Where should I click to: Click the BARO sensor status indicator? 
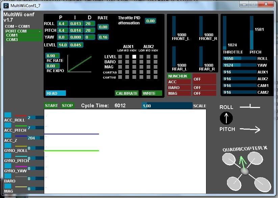click(x=204, y=88)
